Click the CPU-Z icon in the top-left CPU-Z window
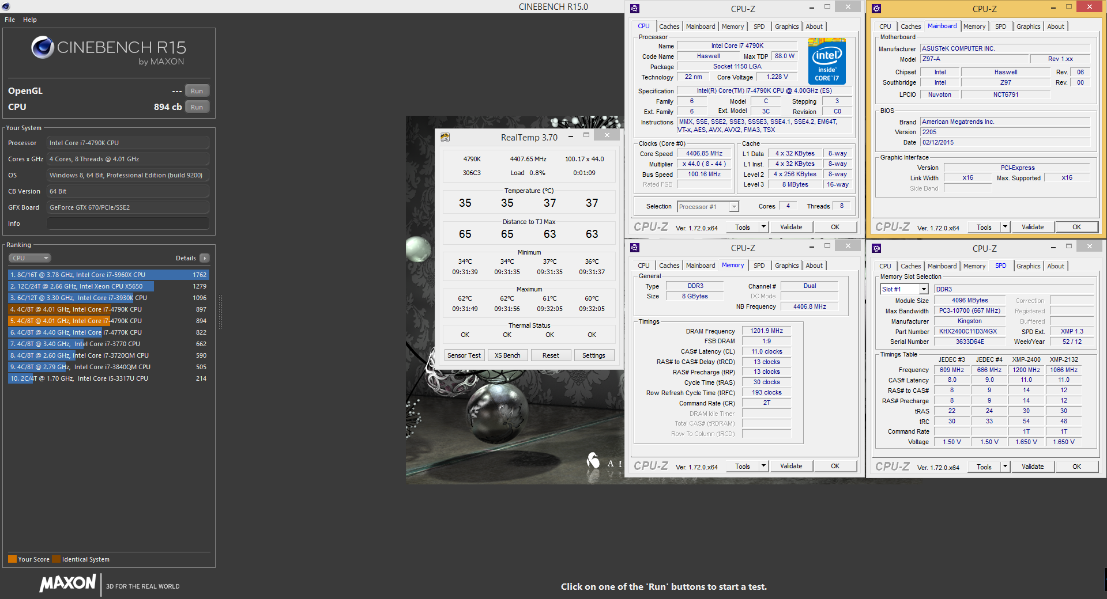The width and height of the screenshot is (1107, 599). tap(635, 9)
